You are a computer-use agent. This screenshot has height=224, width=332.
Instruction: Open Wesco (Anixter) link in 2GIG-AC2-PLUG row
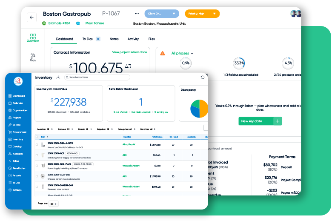pos(131,166)
